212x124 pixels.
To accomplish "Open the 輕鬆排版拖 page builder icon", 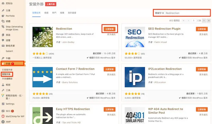I will pos(3,96).
